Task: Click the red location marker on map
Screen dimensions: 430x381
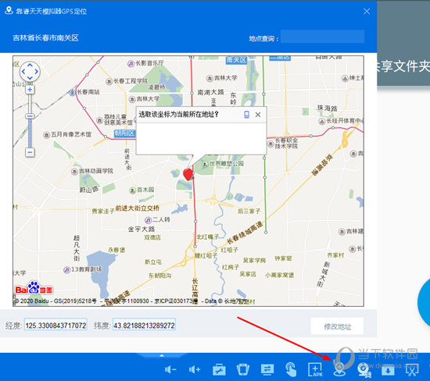Action: (x=188, y=174)
